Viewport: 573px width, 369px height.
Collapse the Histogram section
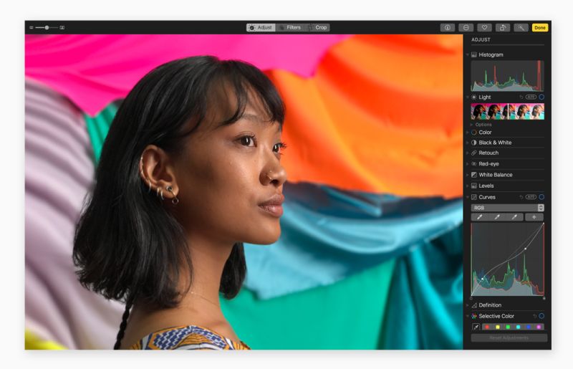468,54
